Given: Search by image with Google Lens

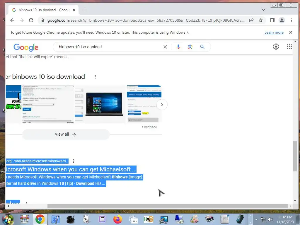Looking at the screenshot, I should 190,47.
